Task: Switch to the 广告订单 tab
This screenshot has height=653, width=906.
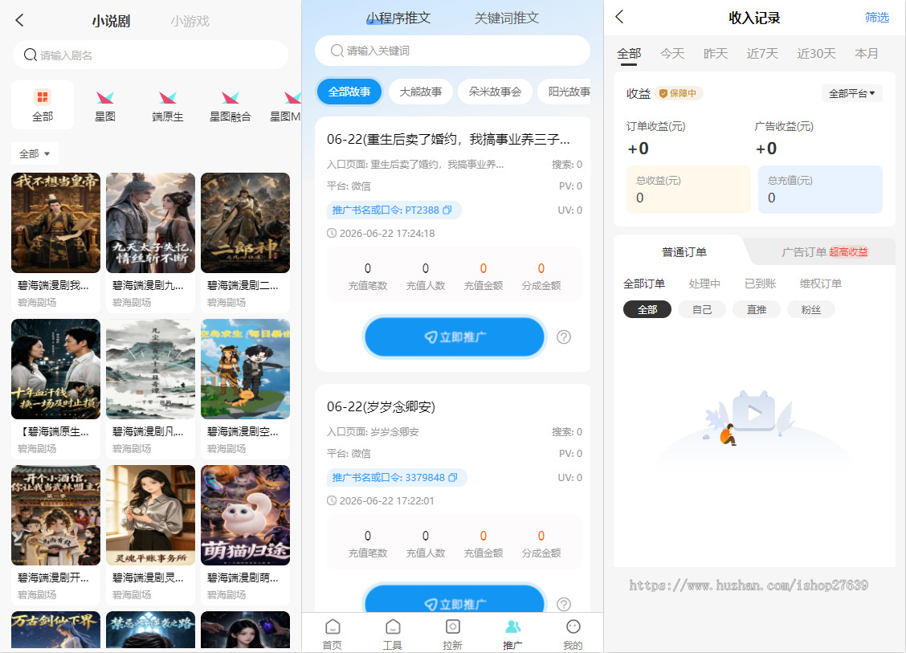Action: pos(825,252)
